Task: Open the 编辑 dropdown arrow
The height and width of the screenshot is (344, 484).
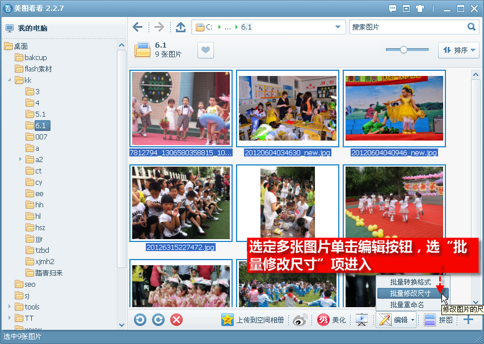Action: pos(413,320)
